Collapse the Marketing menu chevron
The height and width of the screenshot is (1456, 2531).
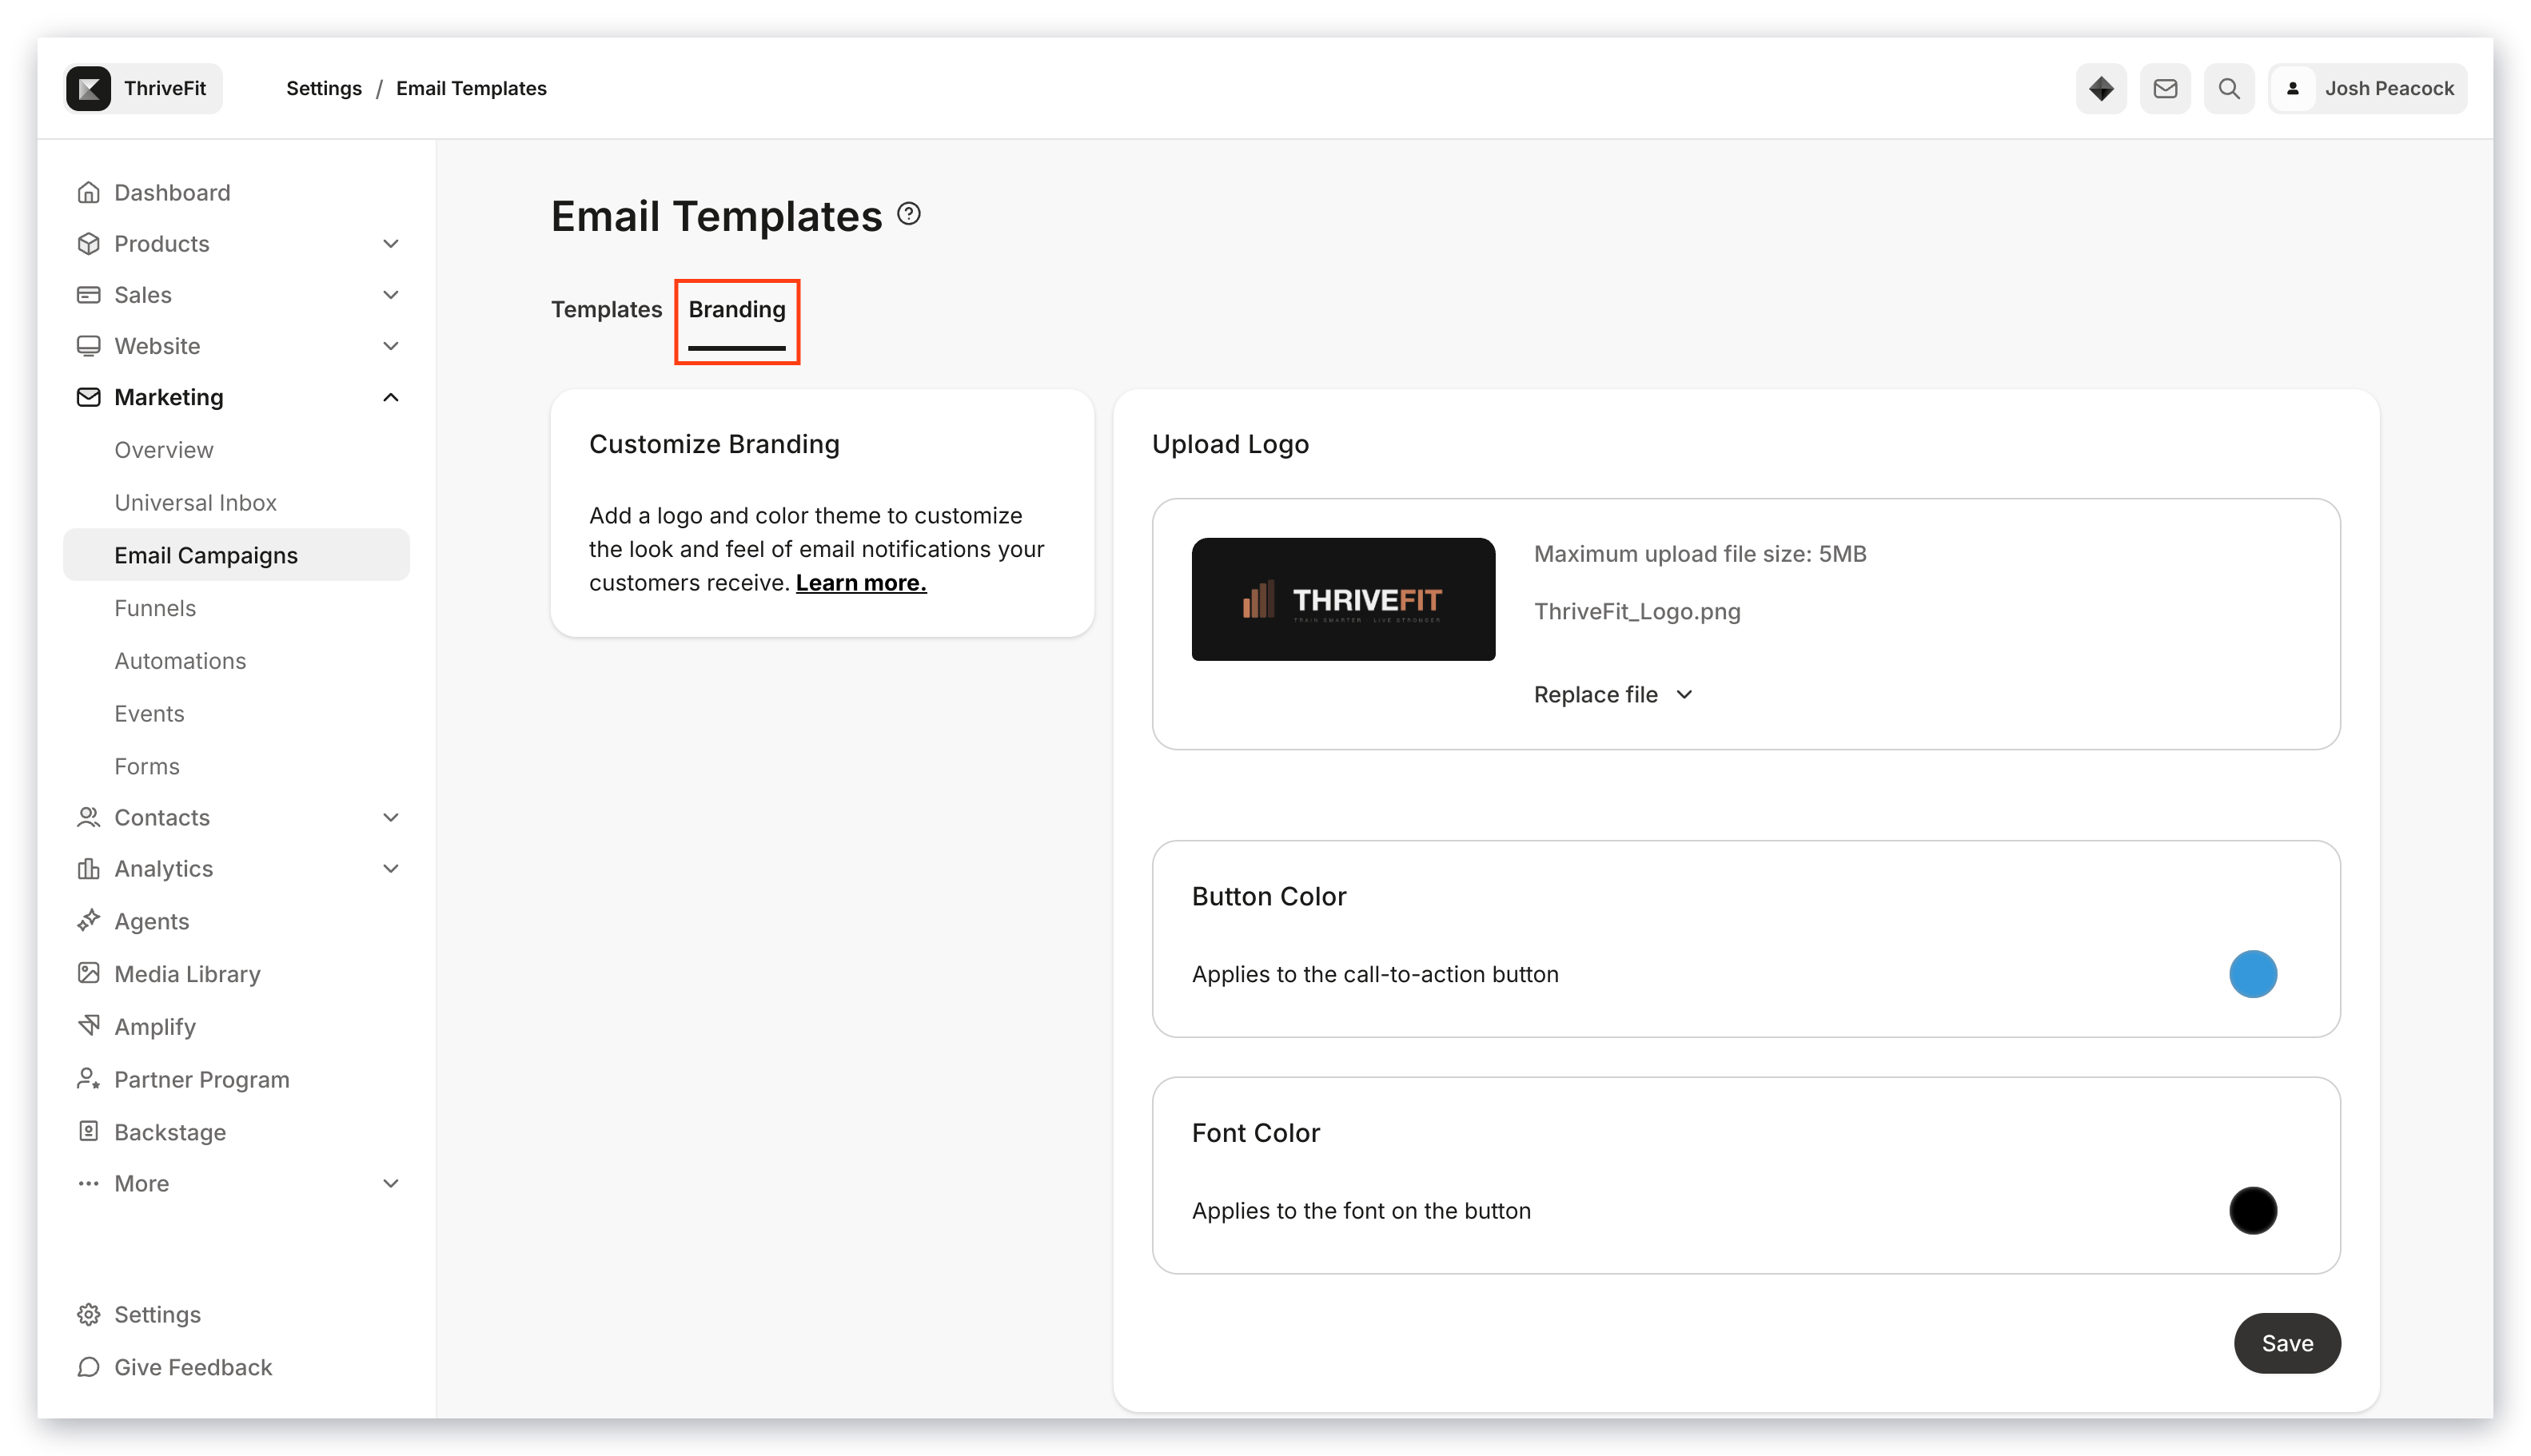pyautogui.click(x=391, y=397)
